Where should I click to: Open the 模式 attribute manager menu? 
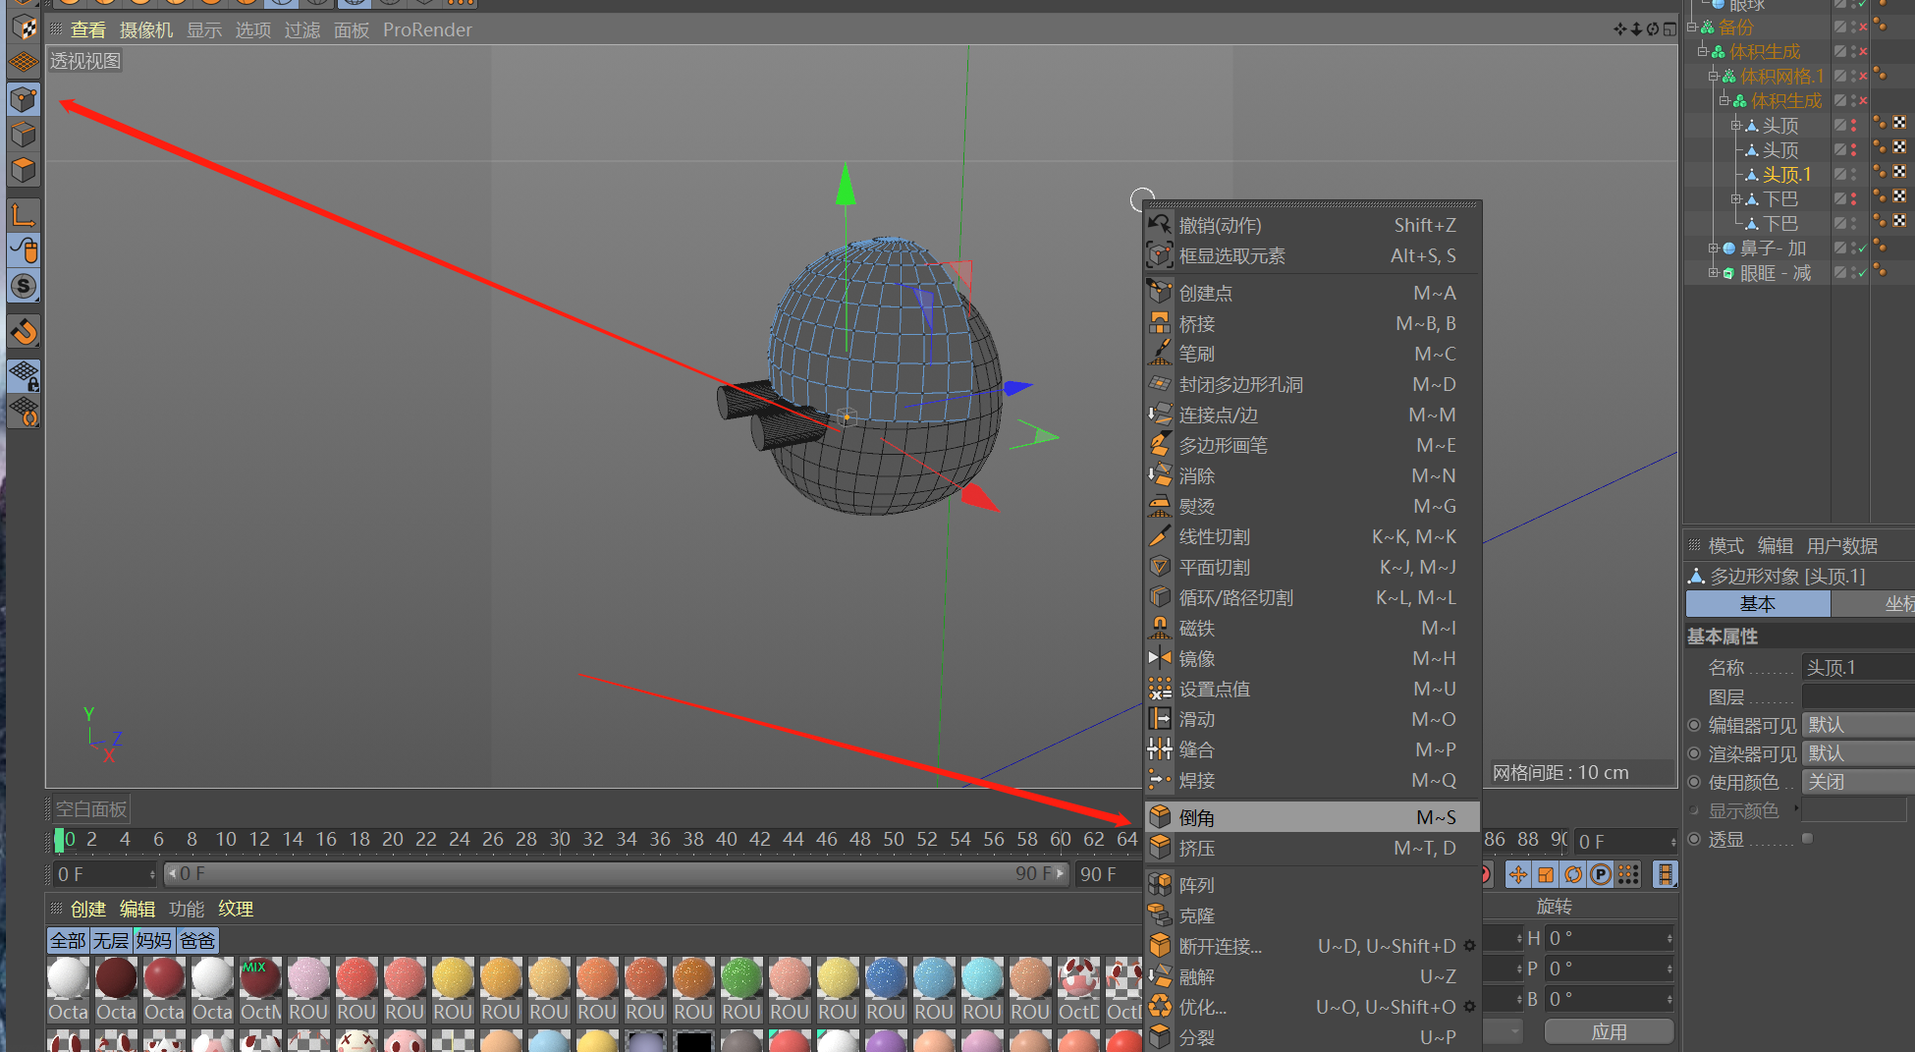[x=1725, y=546]
